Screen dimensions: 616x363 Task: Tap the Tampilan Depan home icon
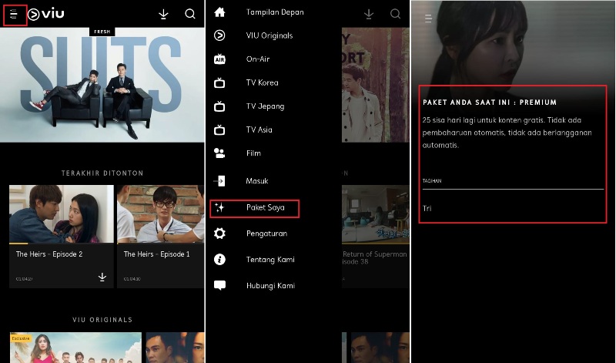pyautogui.click(x=219, y=12)
